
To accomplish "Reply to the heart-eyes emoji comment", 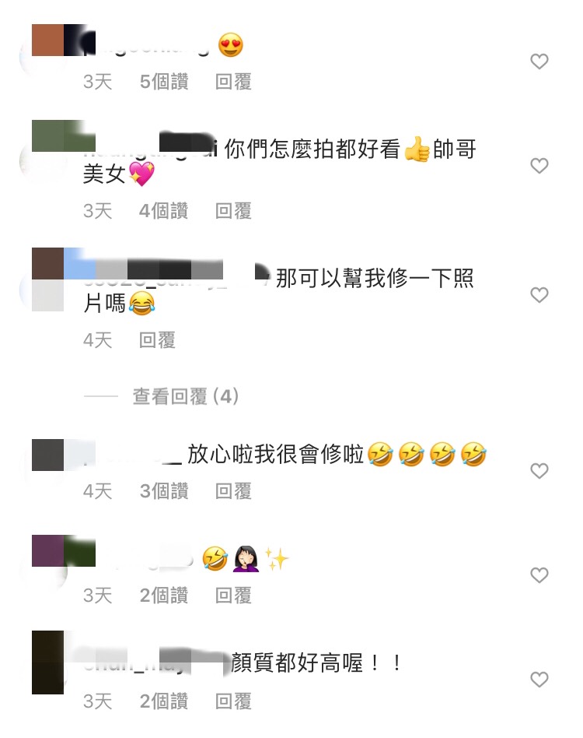I will point(233,82).
